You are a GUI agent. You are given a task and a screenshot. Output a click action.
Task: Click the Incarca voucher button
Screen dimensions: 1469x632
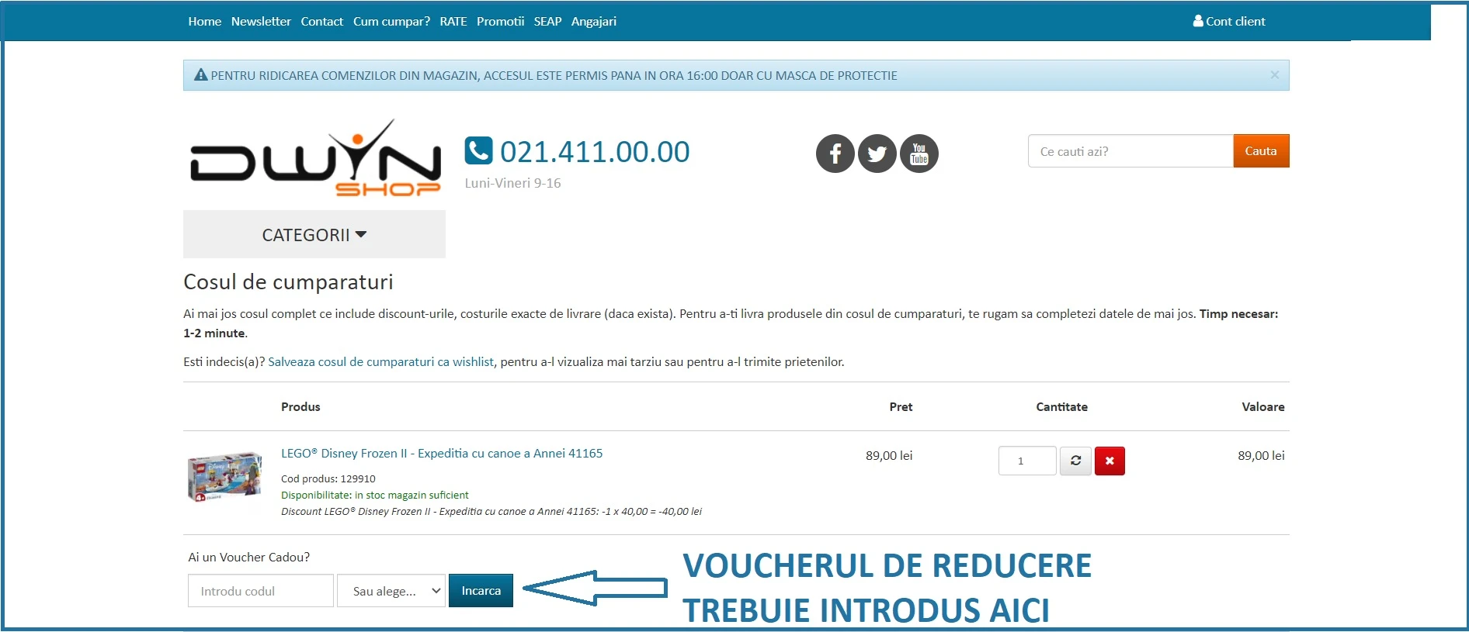(x=481, y=591)
